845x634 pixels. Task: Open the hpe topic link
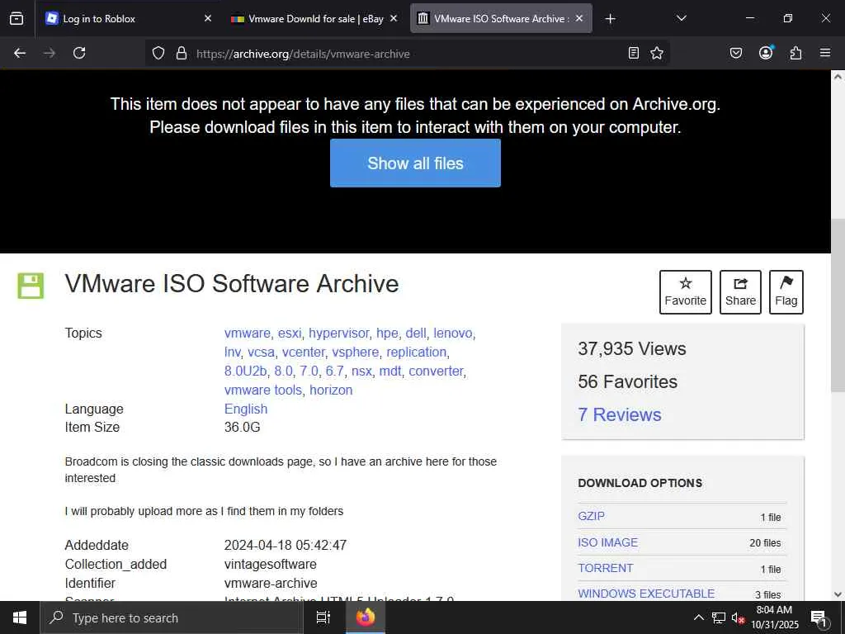click(x=387, y=334)
